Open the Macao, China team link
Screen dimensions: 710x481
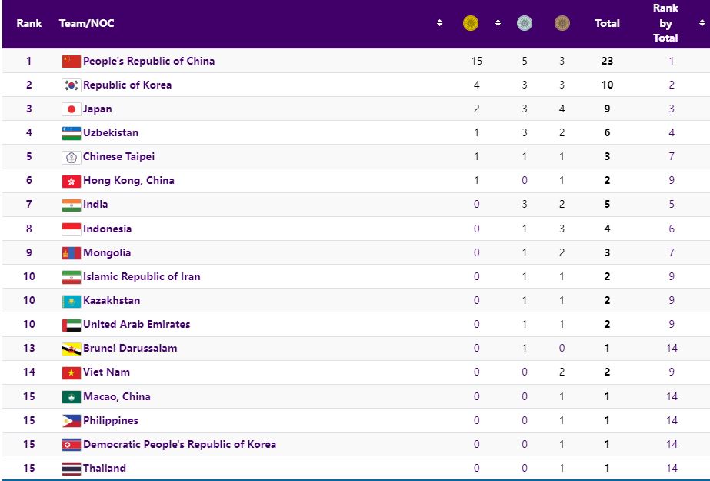(117, 397)
